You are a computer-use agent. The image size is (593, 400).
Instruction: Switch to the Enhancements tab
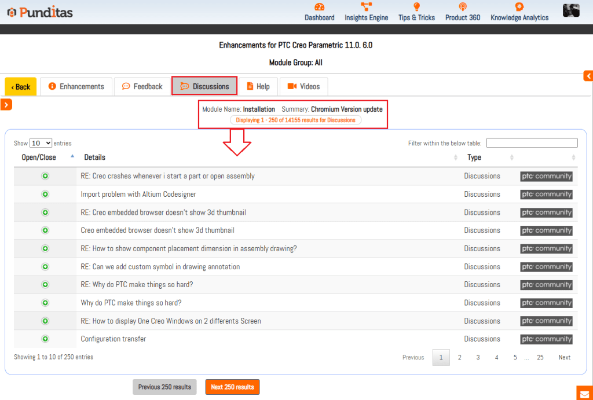(x=76, y=86)
